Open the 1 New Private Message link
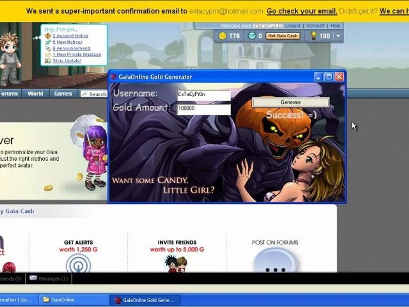 [77, 54]
